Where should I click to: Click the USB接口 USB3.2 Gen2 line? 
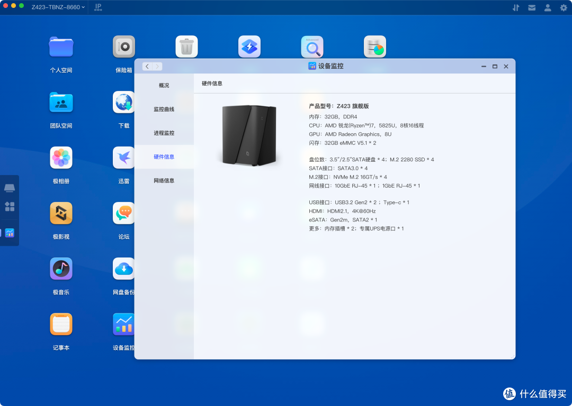[x=359, y=202]
